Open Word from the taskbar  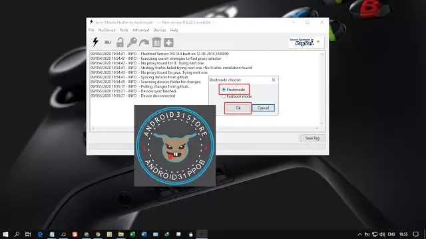coord(144,234)
